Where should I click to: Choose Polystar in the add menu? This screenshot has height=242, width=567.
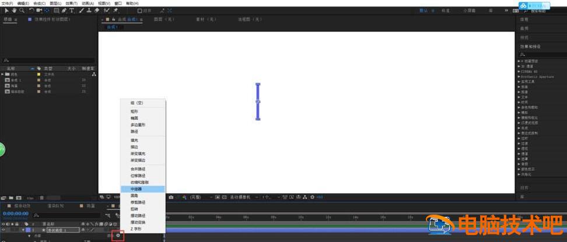point(143,125)
